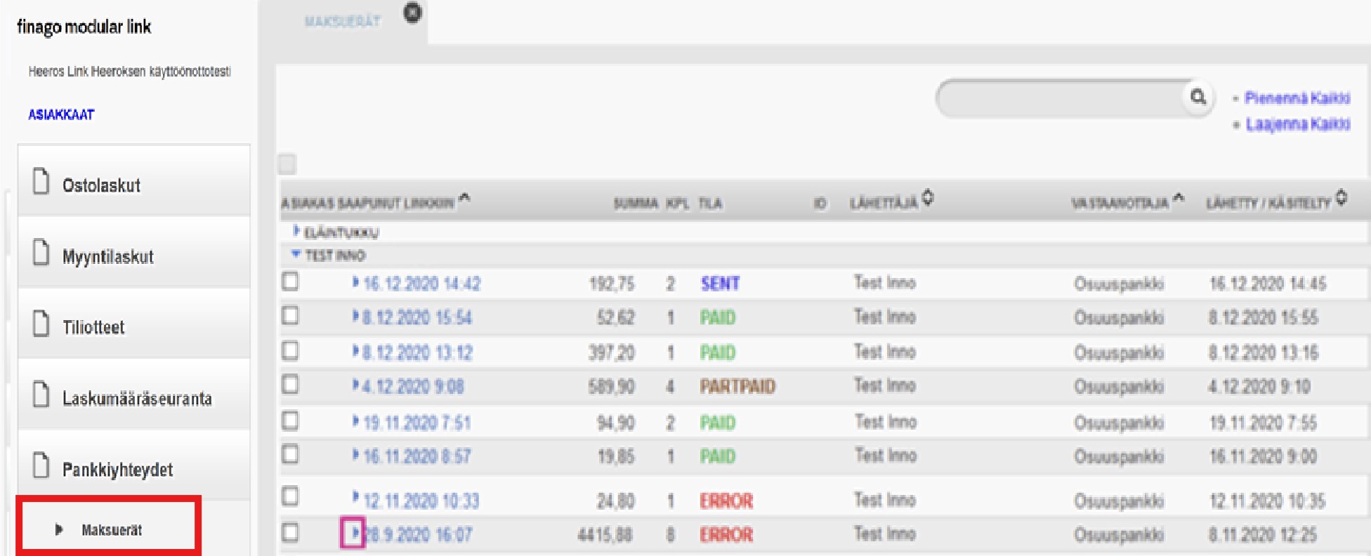Viewport: 1371px width, 556px height.
Task: Check the row 8.12.2020 15:54
Action: click(x=290, y=316)
